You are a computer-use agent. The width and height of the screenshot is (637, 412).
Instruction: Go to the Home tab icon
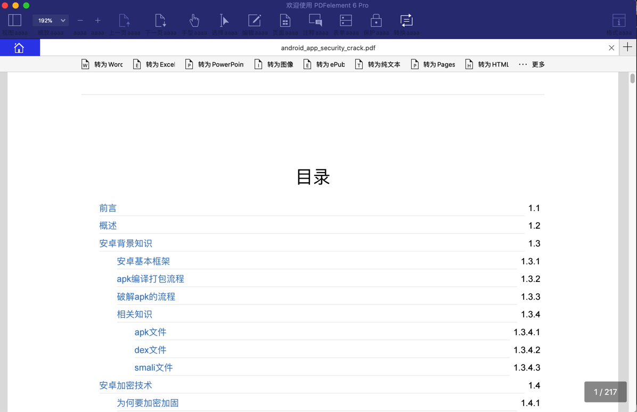click(x=19, y=47)
